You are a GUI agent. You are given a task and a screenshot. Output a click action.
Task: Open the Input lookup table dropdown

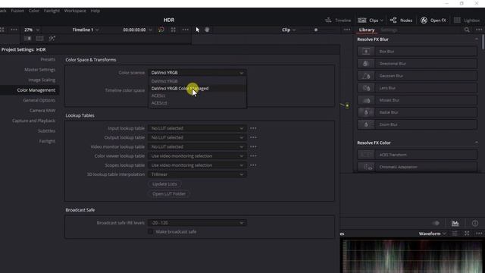click(197, 128)
